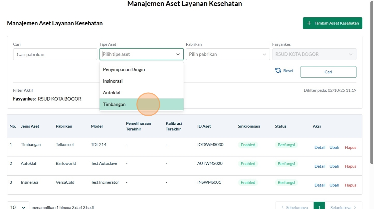Screen dimensions: 374x209
Task: Click the VersaCold pabrikan cell
Action: 65,182
